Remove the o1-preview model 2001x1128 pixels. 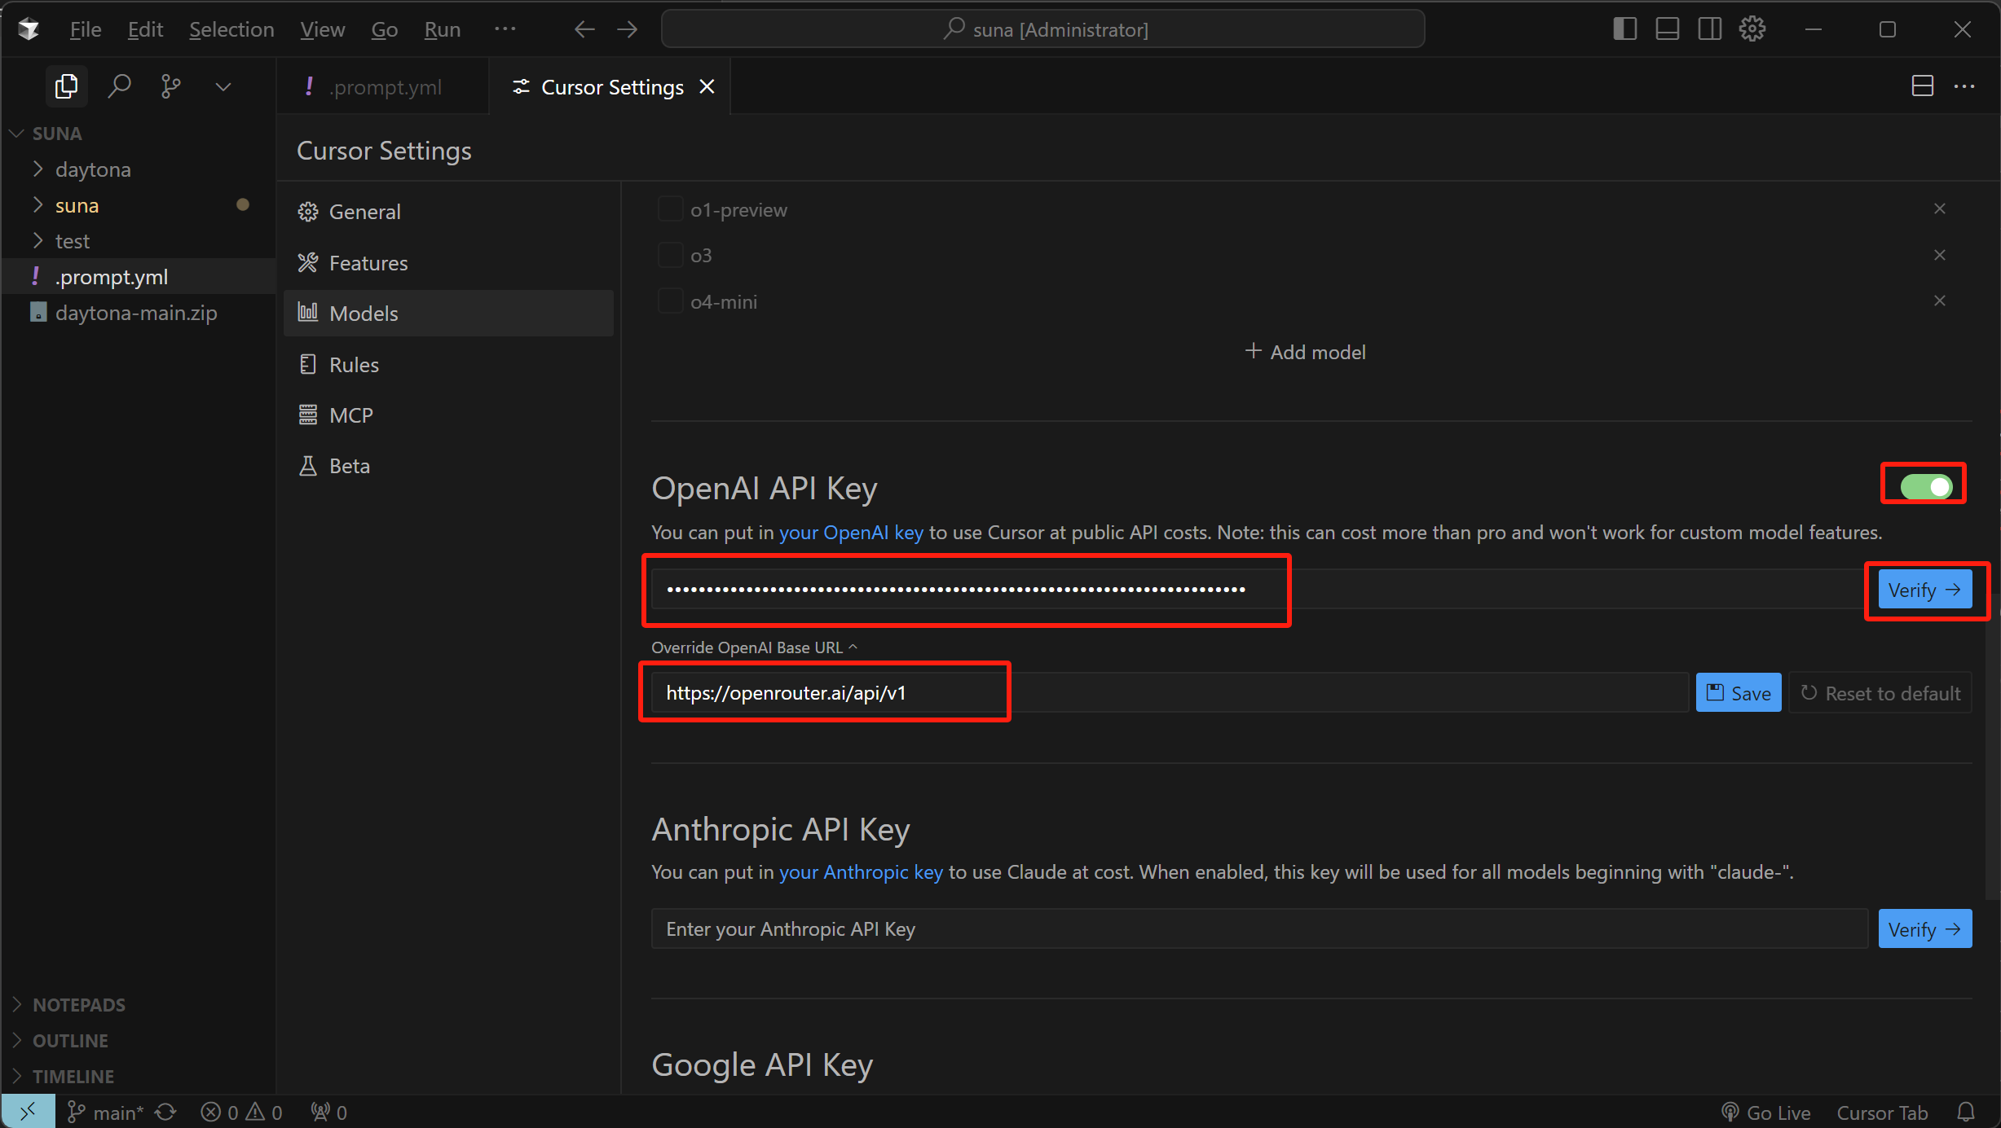[1939, 209]
